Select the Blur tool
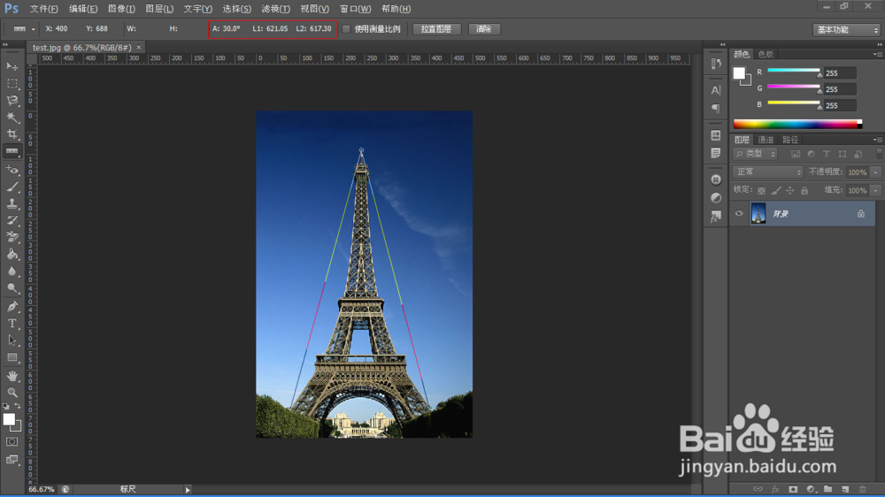 tap(12, 271)
